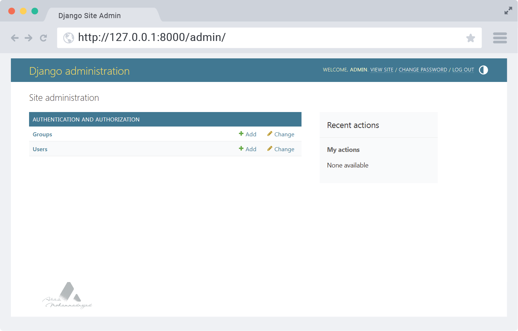Bookmark page with the star icon
Screen dimensions: 518x331
point(471,38)
